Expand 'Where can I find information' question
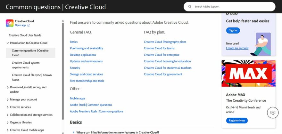 (73, 132)
